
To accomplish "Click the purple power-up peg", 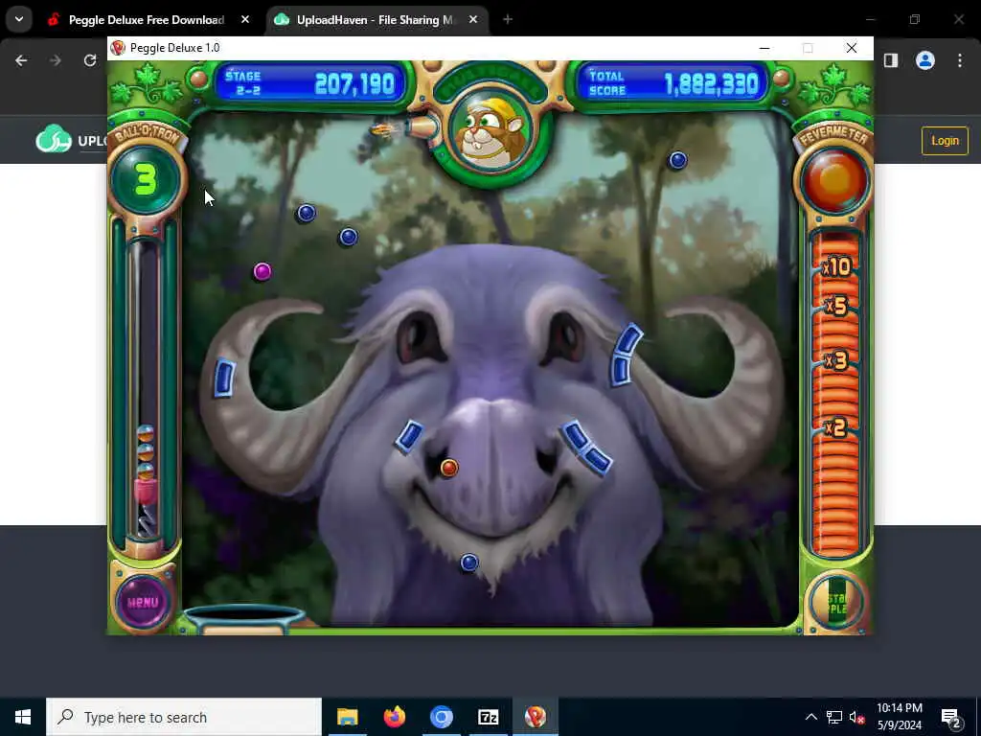I will (x=262, y=271).
